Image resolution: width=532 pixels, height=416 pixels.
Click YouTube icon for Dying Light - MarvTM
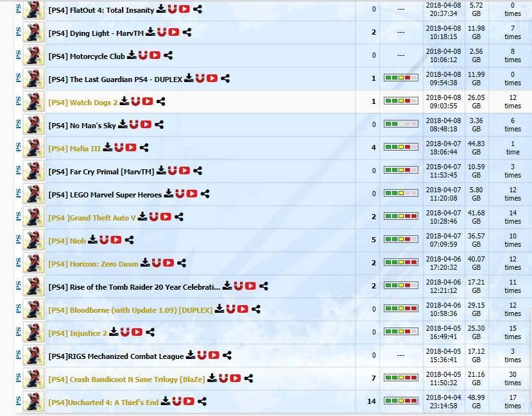[174, 32]
